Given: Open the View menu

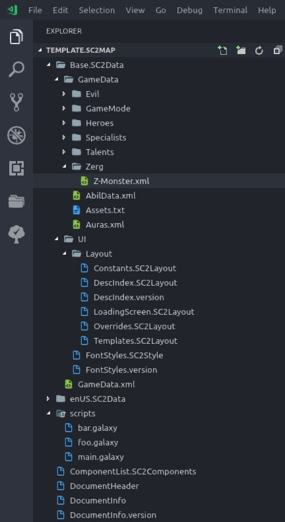Looking at the screenshot, I should [135, 11].
